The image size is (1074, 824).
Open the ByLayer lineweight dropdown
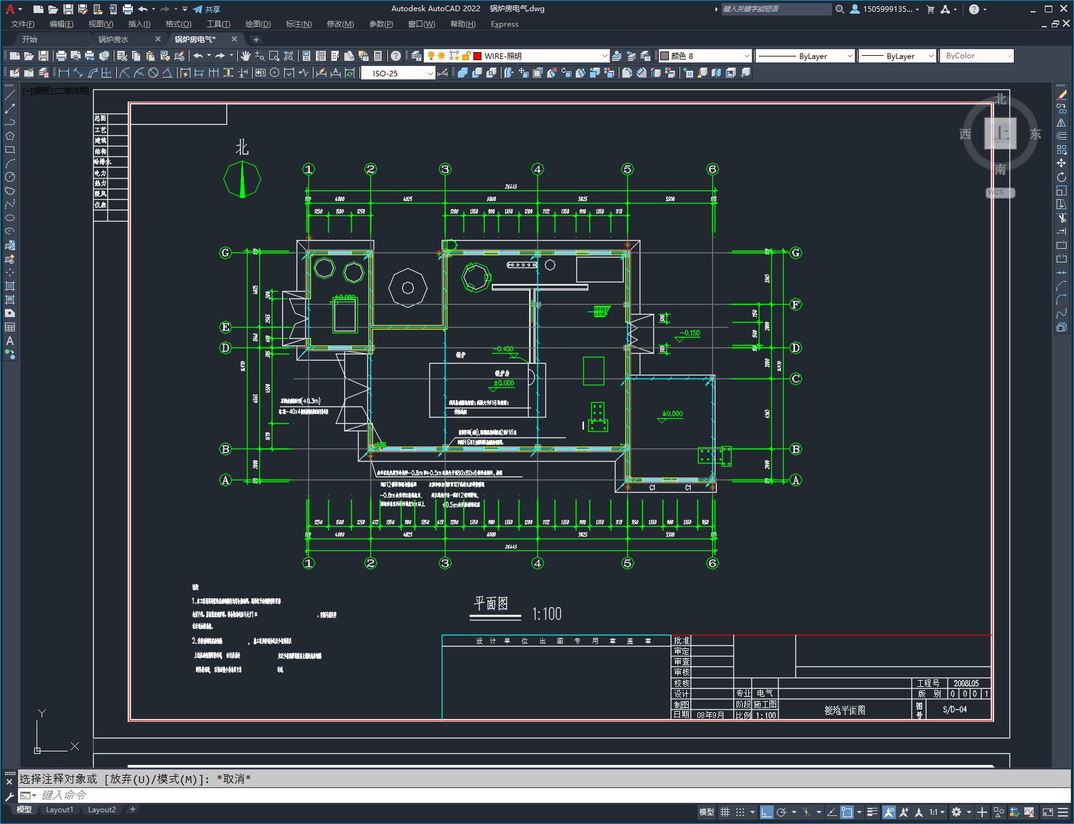coord(931,56)
